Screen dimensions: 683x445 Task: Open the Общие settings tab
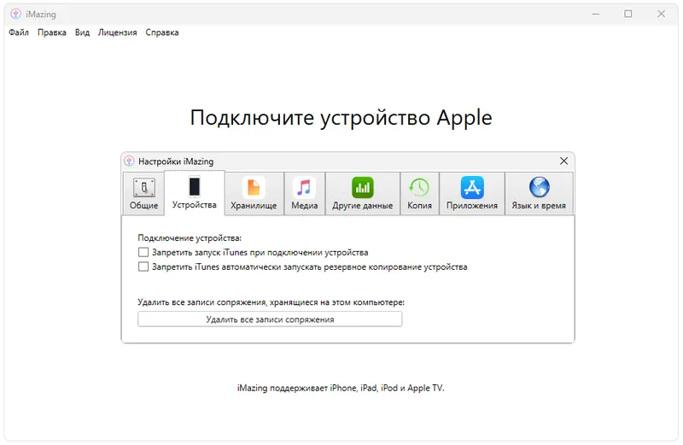pyautogui.click(x=143, y=194)
